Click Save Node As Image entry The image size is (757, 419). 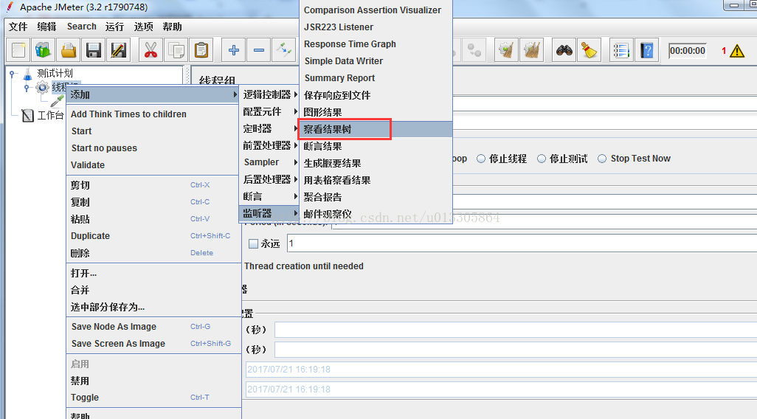tap(153, 326)
